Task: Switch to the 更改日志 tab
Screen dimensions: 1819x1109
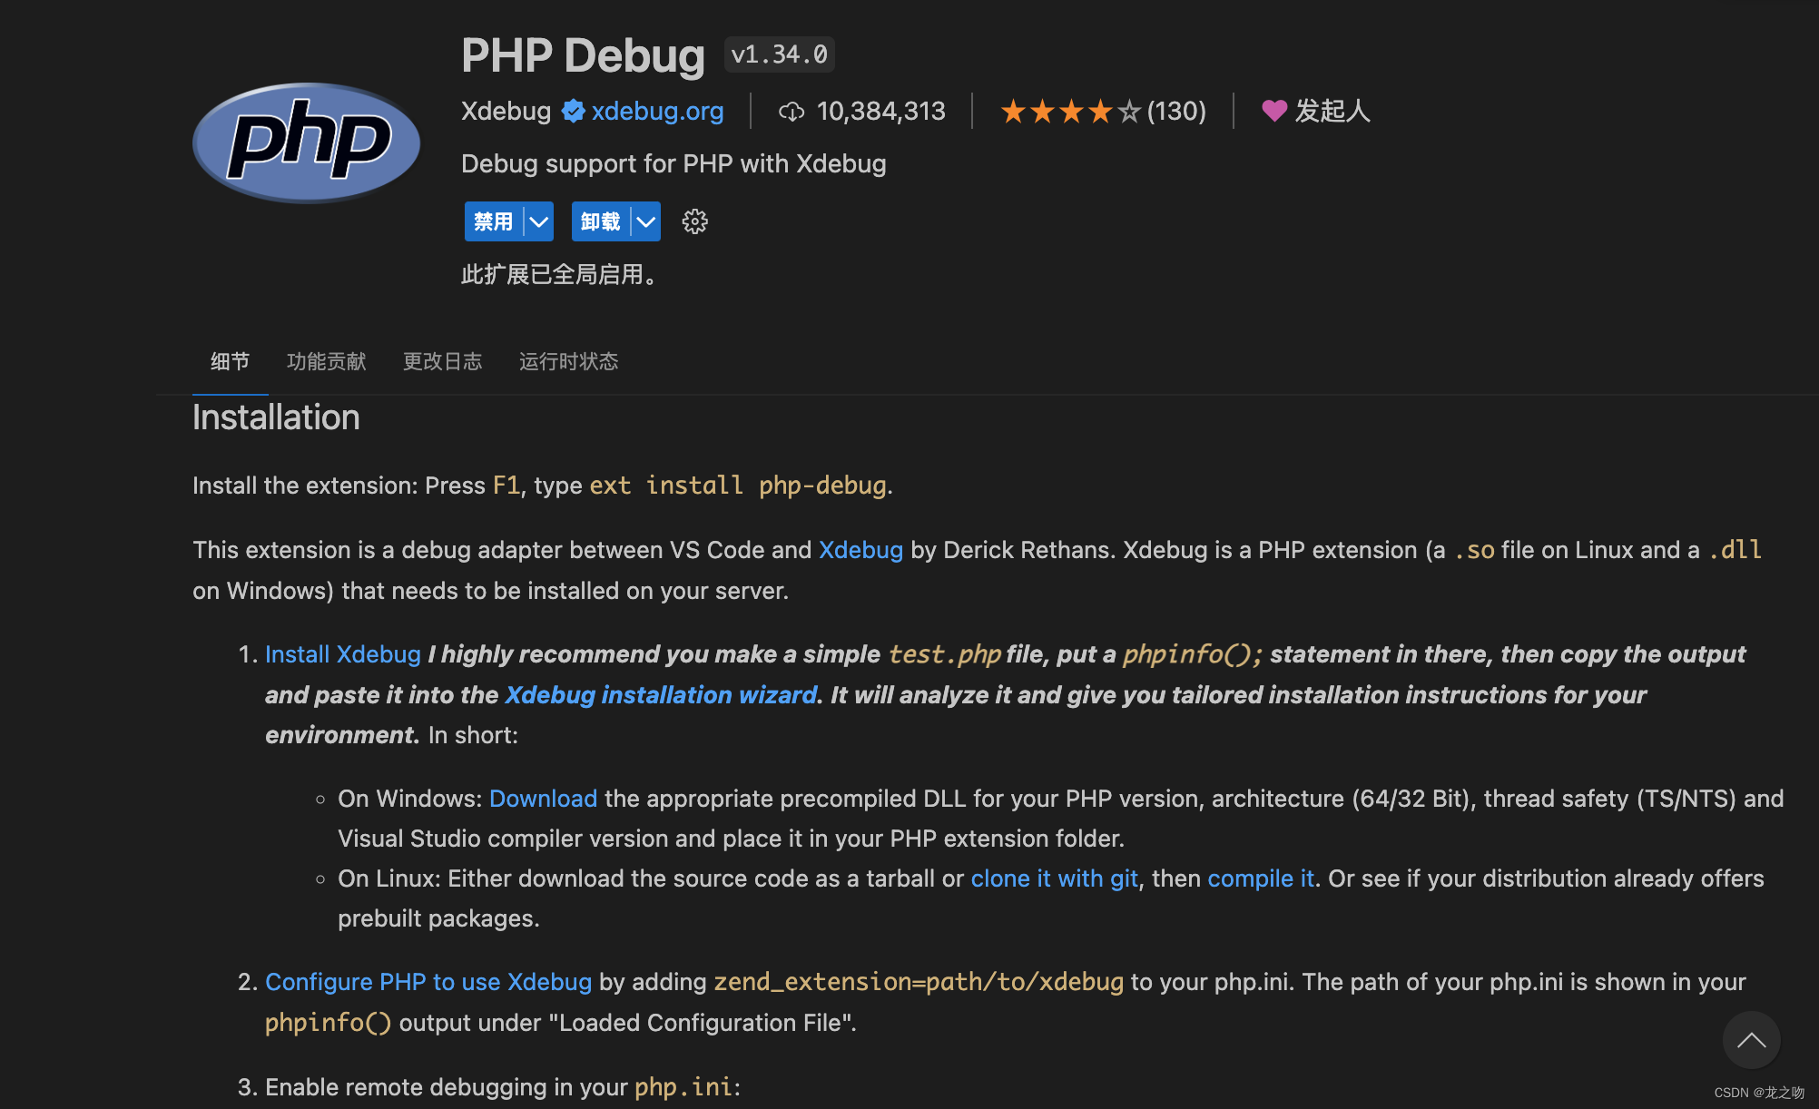Action: (442, 361)
